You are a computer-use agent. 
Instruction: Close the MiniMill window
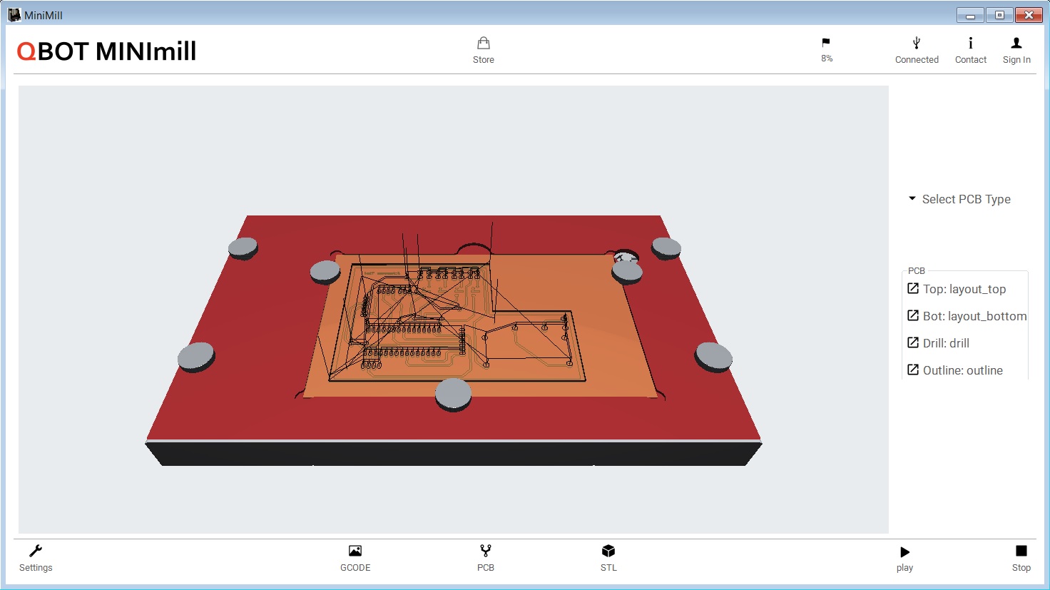click(x=1029, y=15)
